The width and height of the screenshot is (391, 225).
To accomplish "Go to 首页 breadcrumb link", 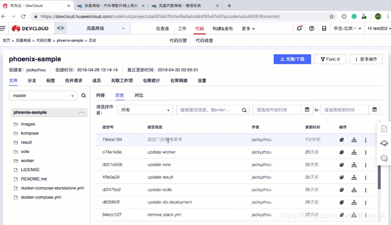I will click(6, 40).
